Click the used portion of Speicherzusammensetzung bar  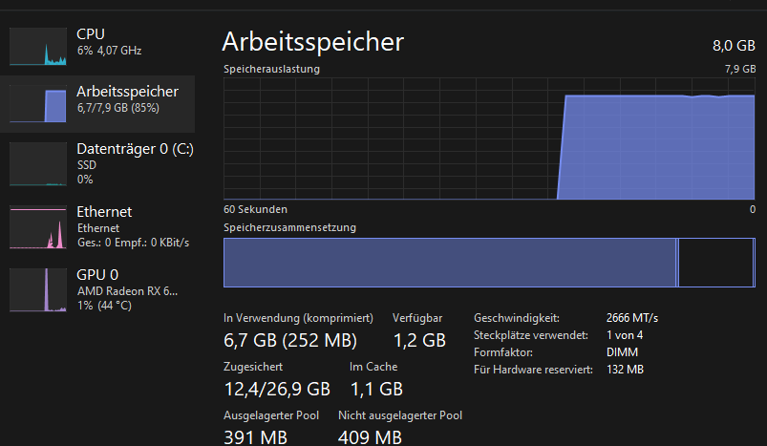[449, 263]
